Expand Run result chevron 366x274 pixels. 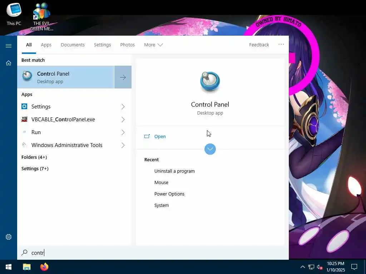(x=123, y=132)
